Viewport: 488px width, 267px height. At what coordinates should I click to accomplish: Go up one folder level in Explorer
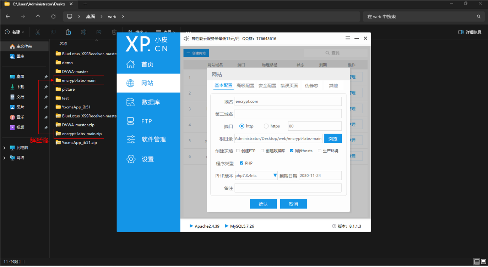tap(38, 17)
